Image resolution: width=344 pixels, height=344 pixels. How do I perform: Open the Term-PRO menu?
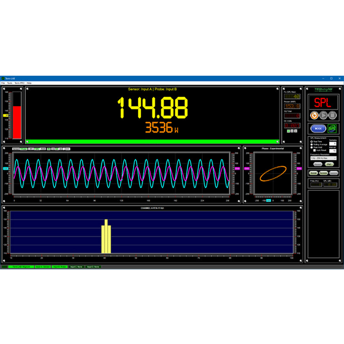click(19, 83)
